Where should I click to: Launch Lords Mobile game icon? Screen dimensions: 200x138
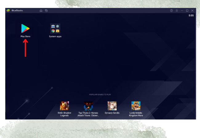[x=136, y=106]
